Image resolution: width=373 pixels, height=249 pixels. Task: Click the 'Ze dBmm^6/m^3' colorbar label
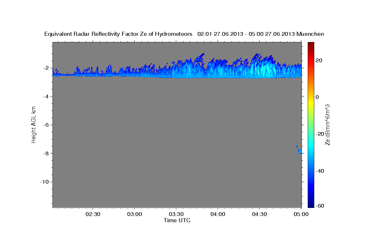[x=327, y=125]
